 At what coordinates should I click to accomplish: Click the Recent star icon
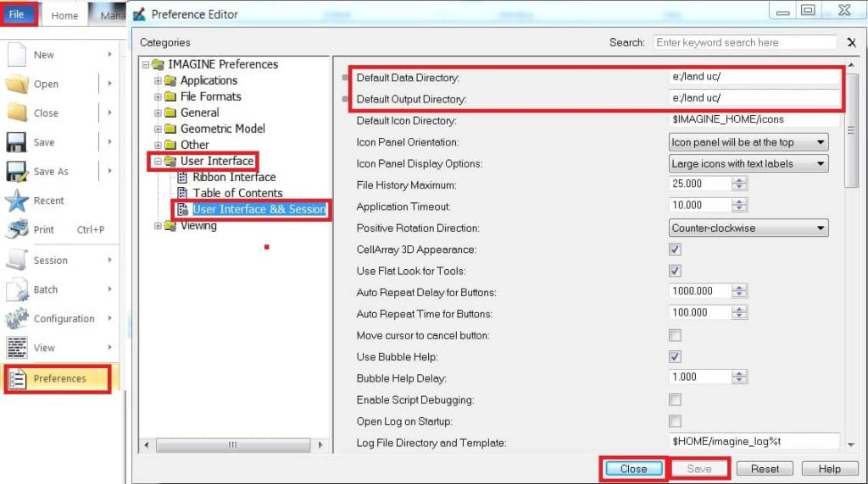click(17, 201)
